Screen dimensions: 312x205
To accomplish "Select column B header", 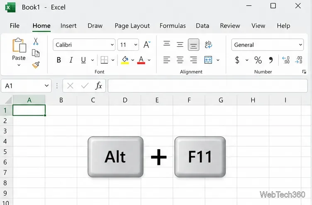I will [61, 100].
